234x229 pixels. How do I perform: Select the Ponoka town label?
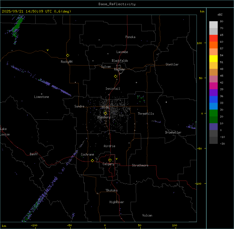click(x=130, y=37)
